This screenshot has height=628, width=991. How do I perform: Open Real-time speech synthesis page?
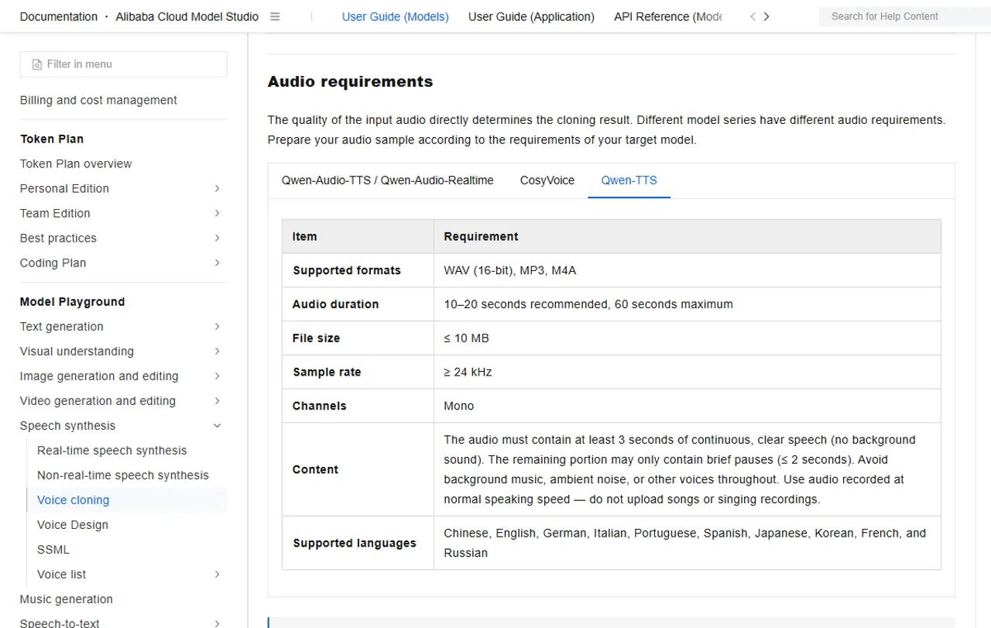pos(112,450)
